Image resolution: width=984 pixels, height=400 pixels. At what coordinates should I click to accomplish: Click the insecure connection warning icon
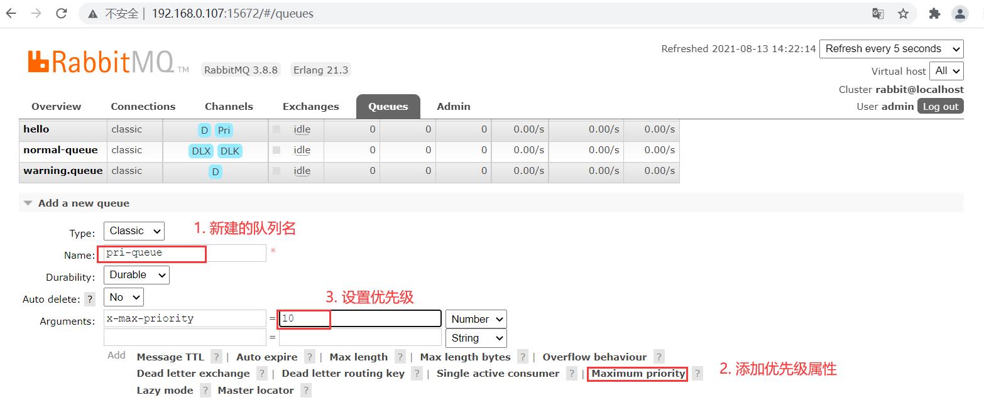click(x=93, y=14)
